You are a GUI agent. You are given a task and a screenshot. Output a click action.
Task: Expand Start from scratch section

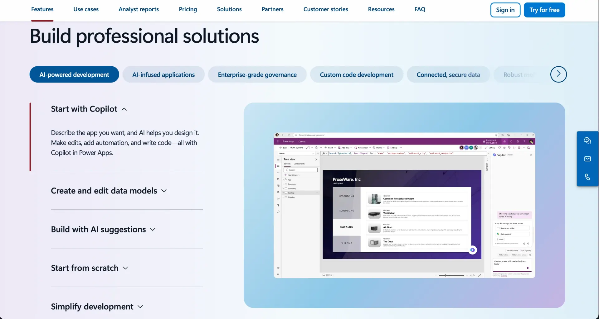(90, 268)
